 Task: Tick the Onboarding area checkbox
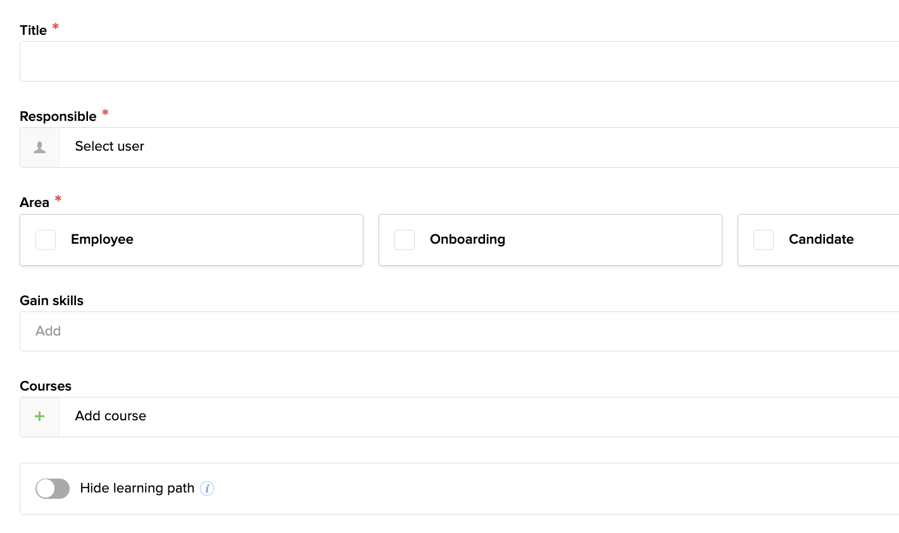pos(405,240)
